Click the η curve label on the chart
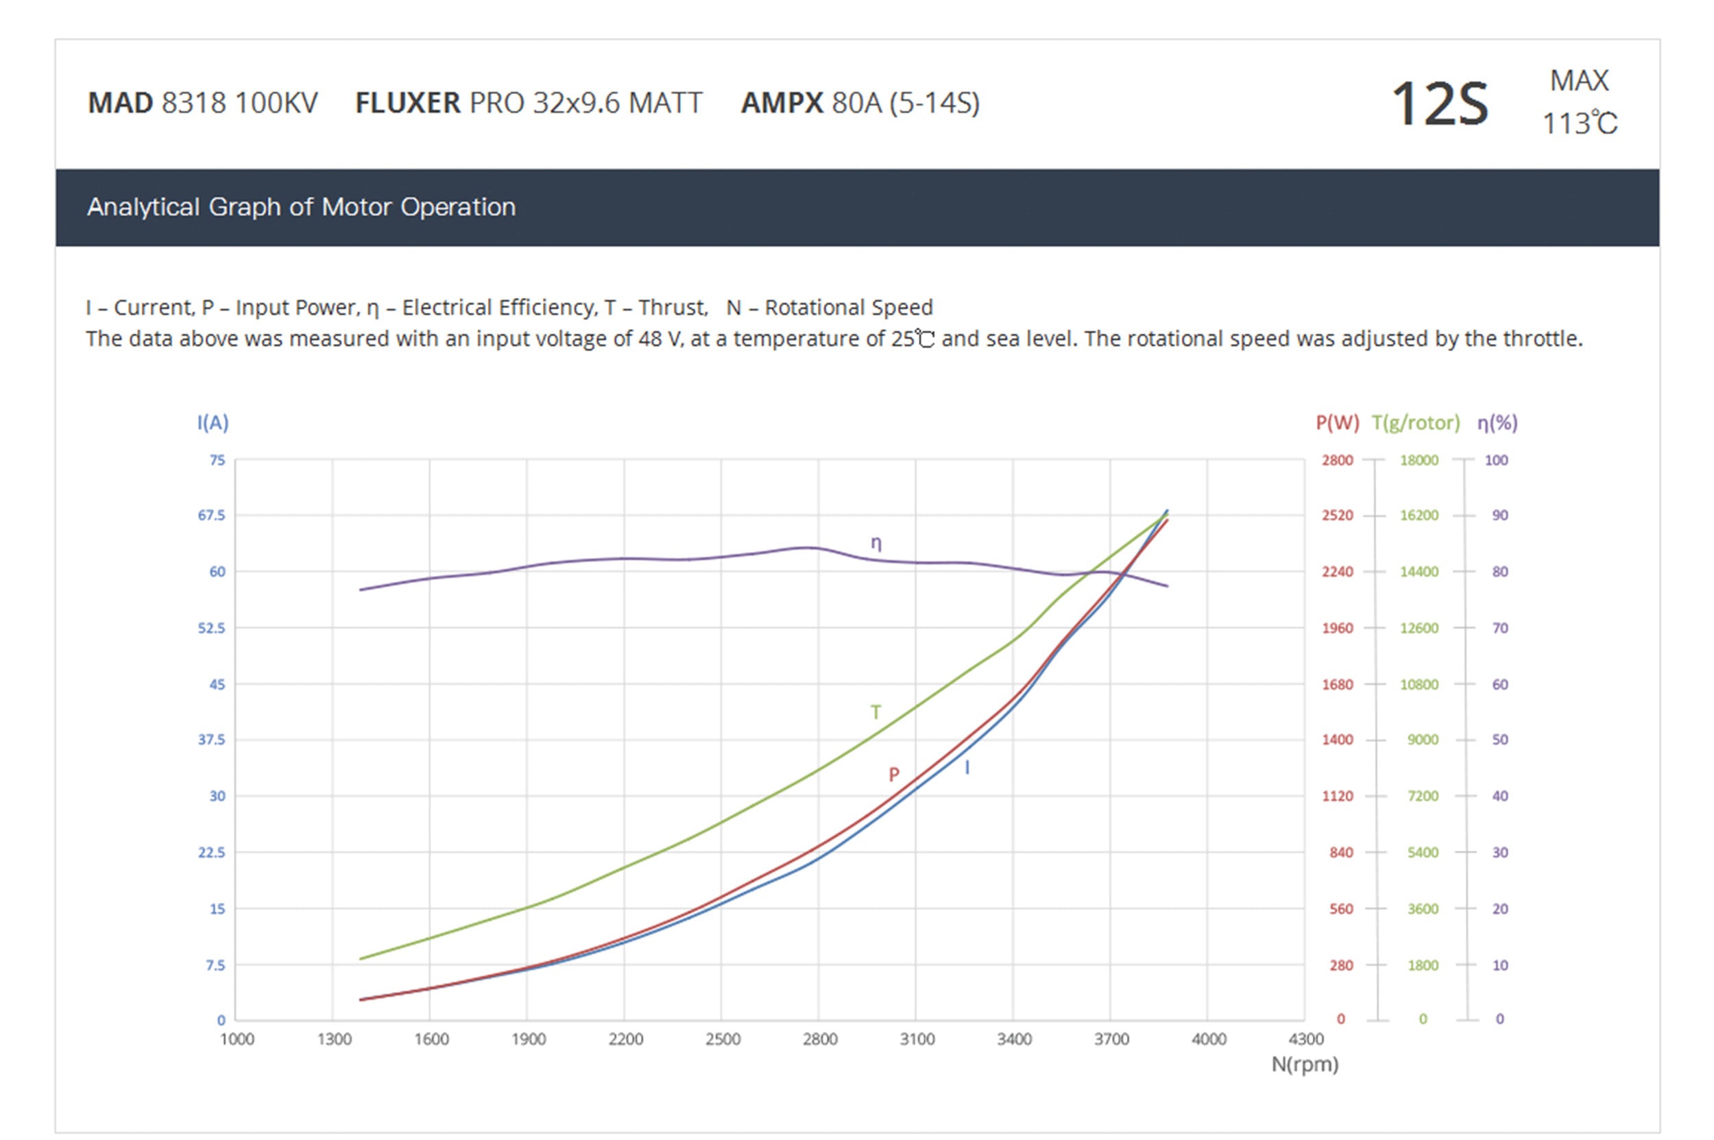This screenshot has width=1714, height=1140. (876, 543)
